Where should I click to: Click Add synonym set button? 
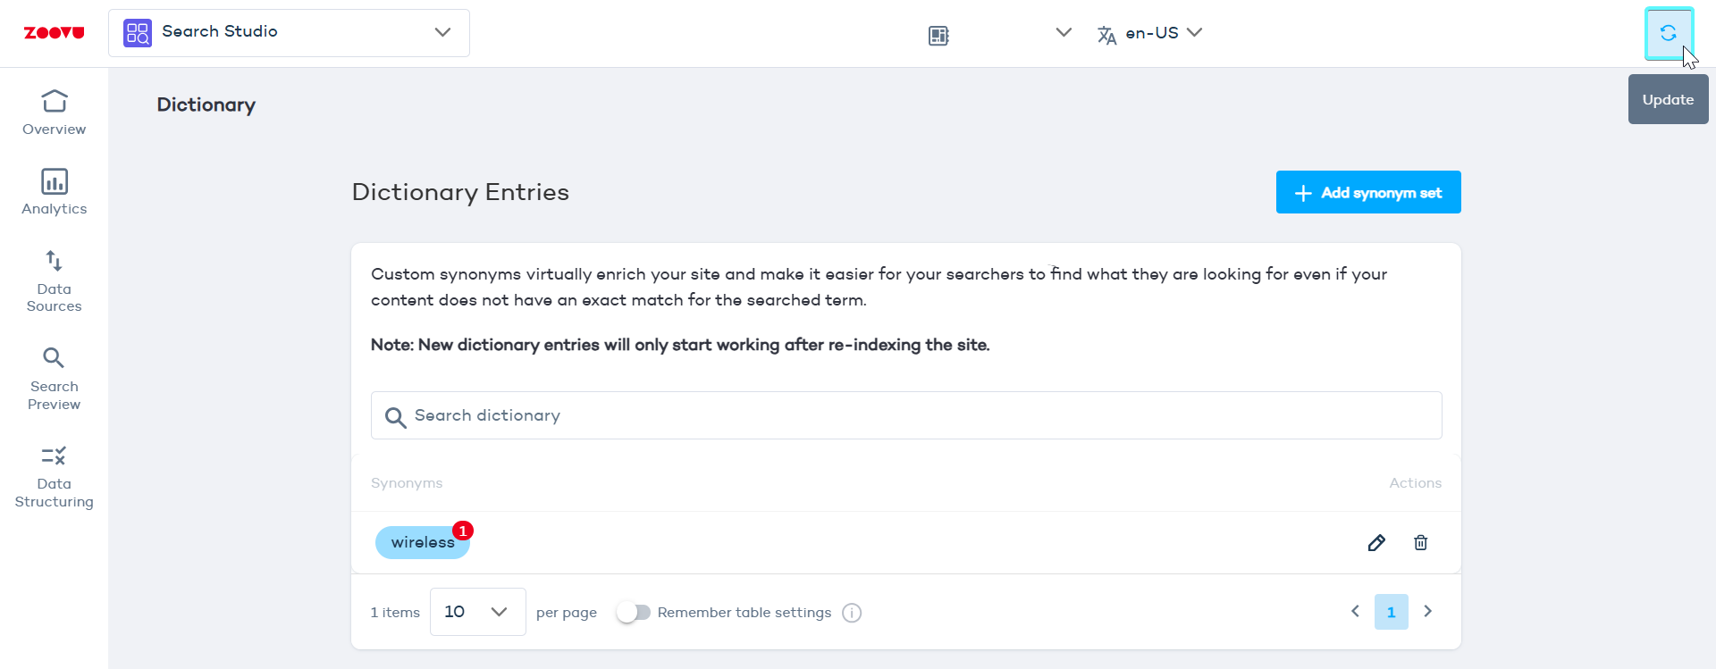[x=1367, y=192]
